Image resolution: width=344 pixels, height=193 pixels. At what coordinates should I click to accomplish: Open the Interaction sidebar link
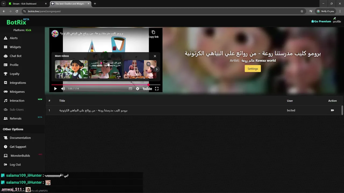click(17, 101)
